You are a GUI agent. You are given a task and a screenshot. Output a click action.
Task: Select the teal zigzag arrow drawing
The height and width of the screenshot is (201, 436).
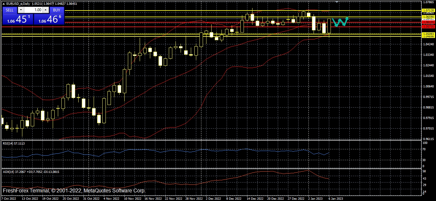[340, 22]
